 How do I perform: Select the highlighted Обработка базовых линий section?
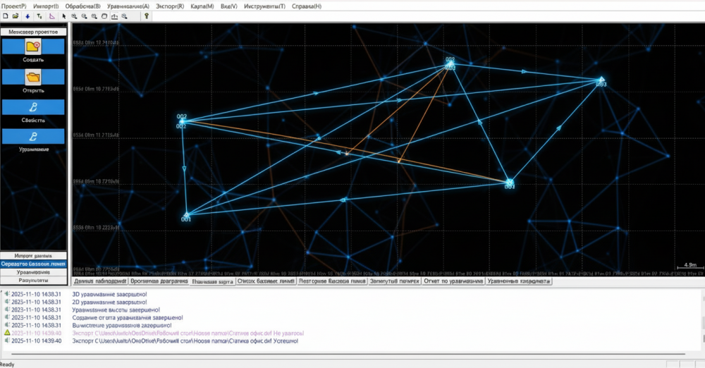pyautogui.click(x=33, y=264)
